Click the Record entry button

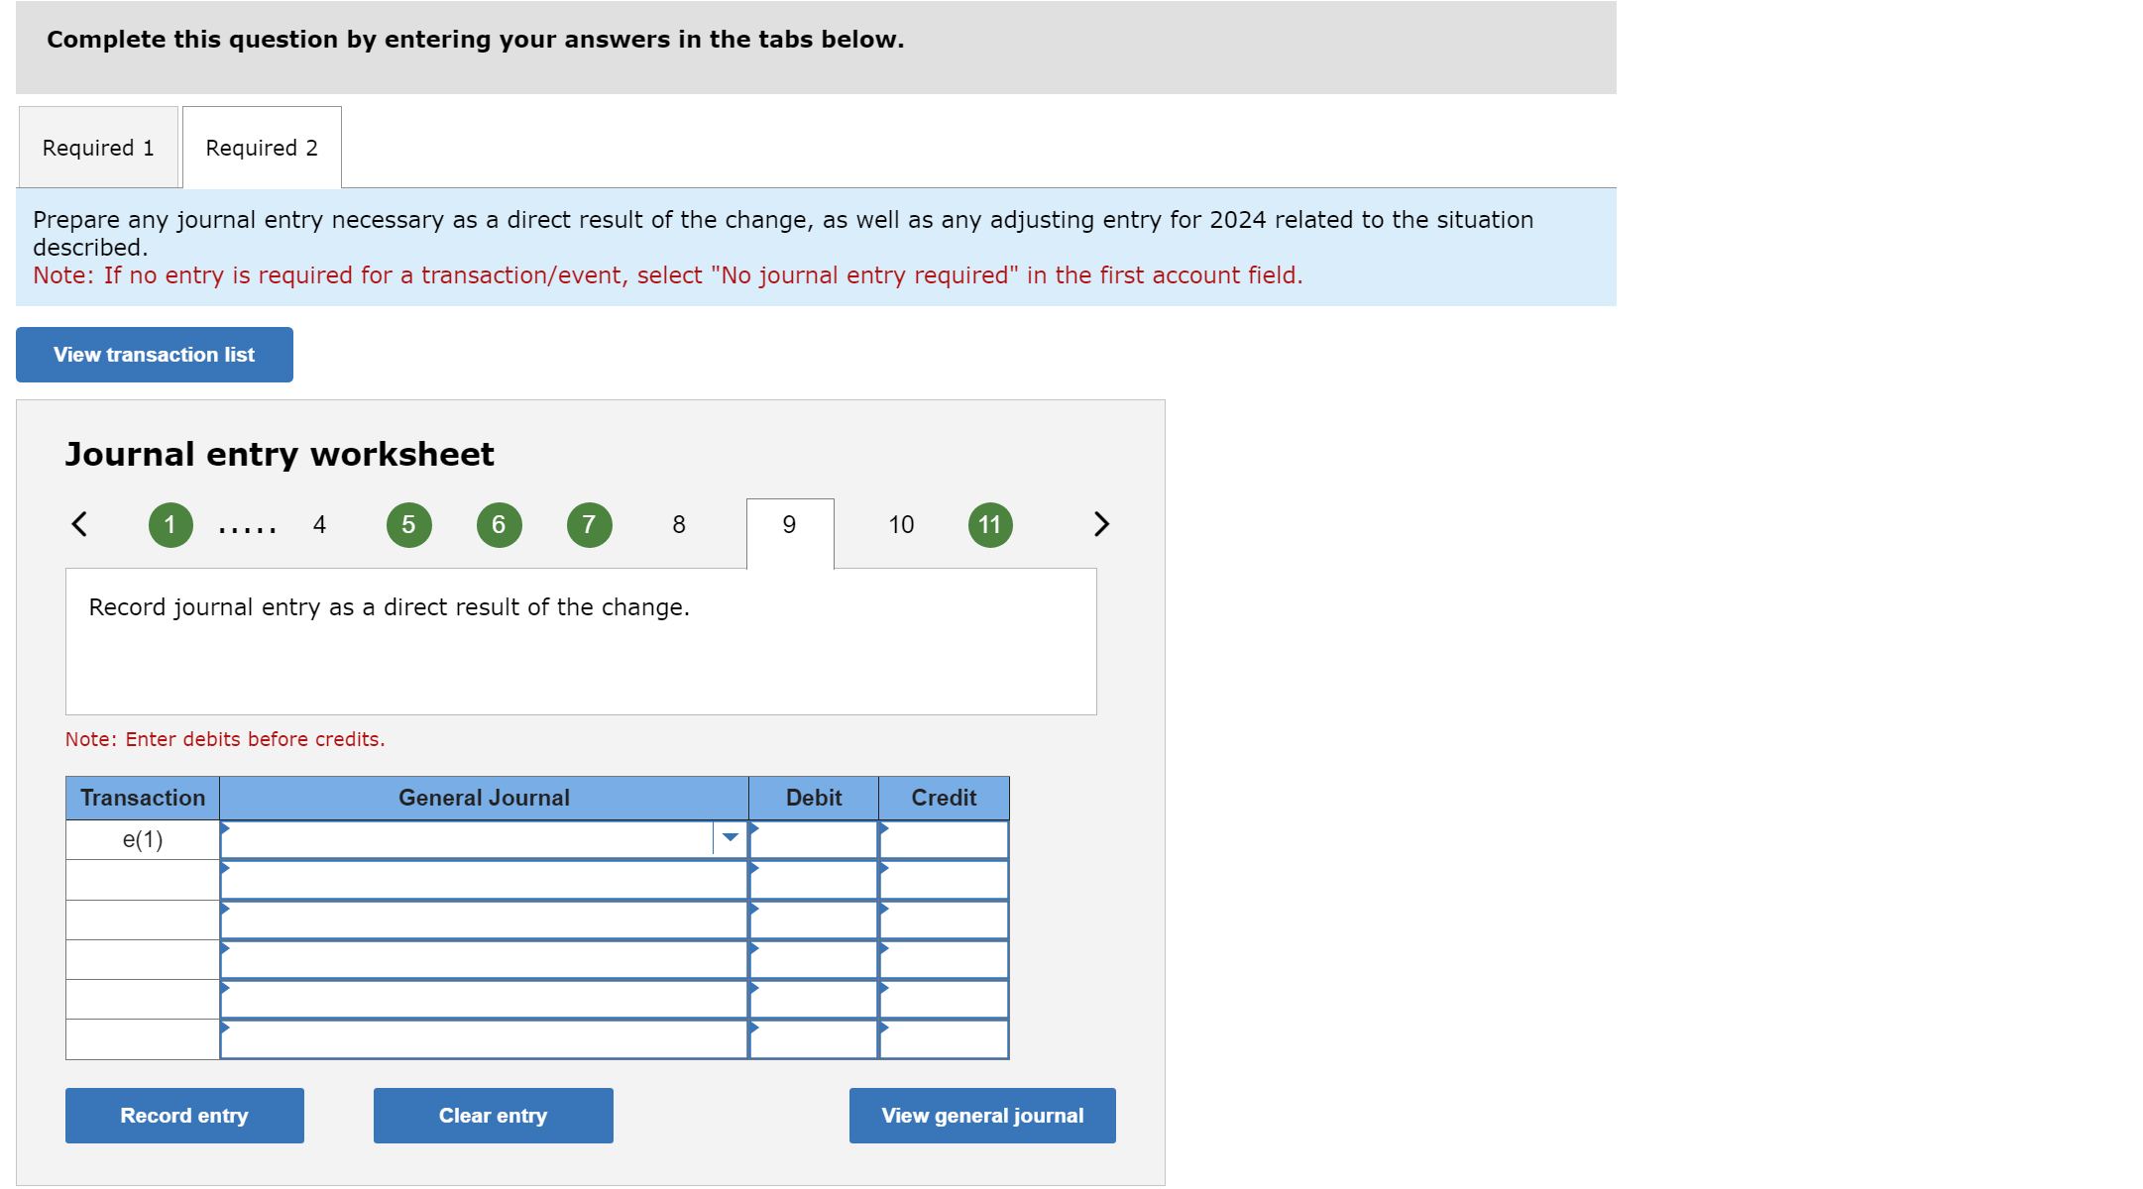tap(184, 1116)
